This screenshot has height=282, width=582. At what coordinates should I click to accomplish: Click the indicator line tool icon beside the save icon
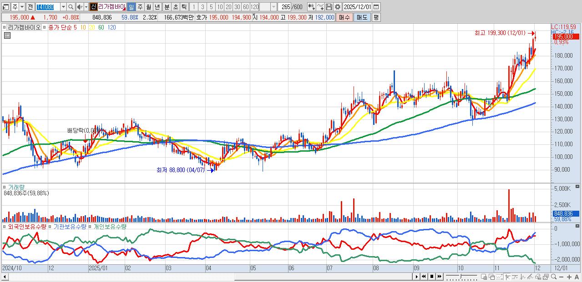click(x=320, y=7)
